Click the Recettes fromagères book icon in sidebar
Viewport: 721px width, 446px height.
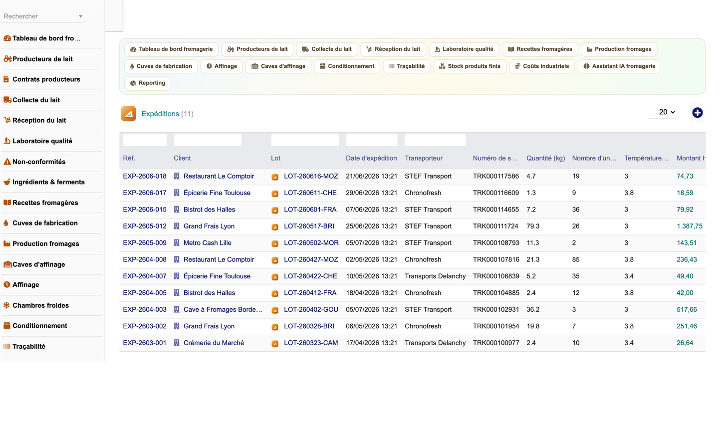7,203
